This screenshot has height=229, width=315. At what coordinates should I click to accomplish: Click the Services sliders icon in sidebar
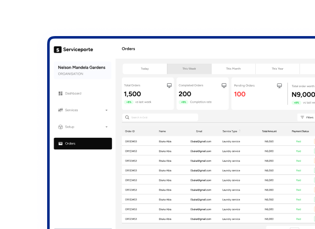(x=60, y=110)
